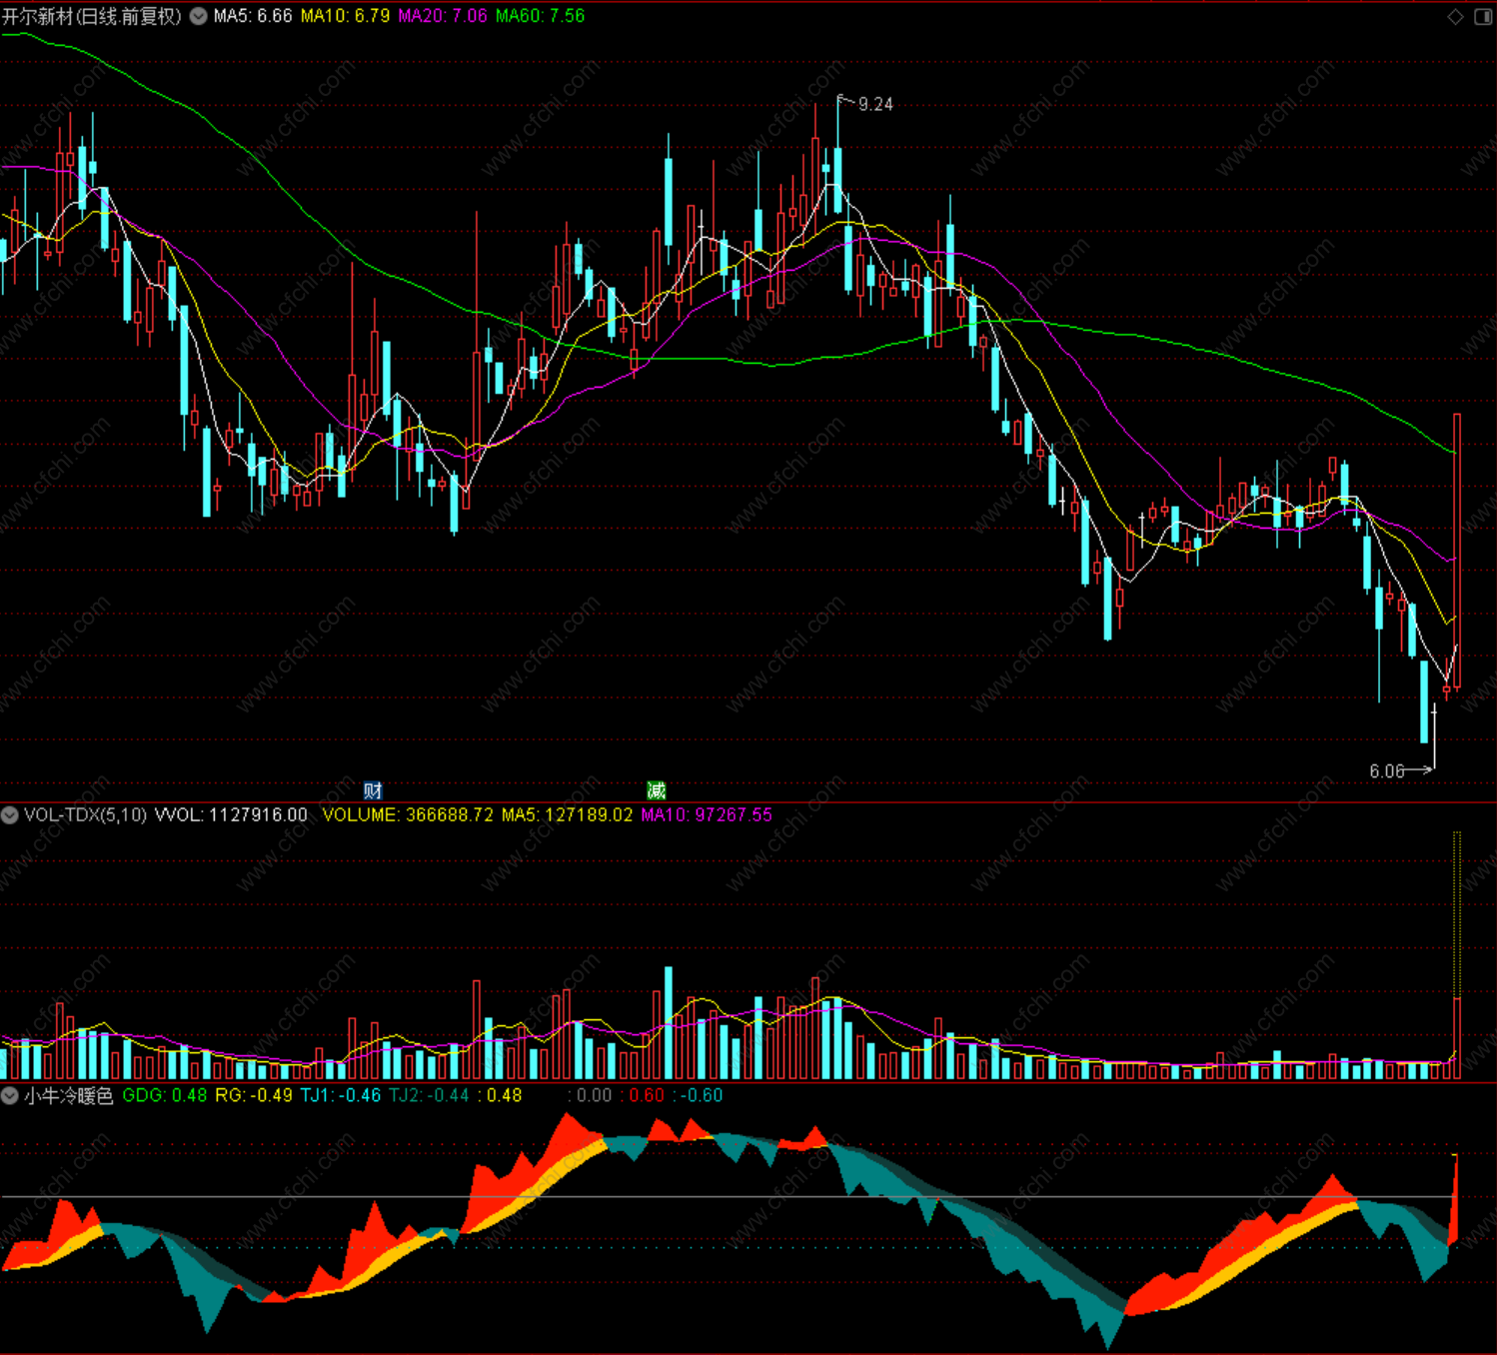Click the GDG: 0.48 value

pos(165,1095)
